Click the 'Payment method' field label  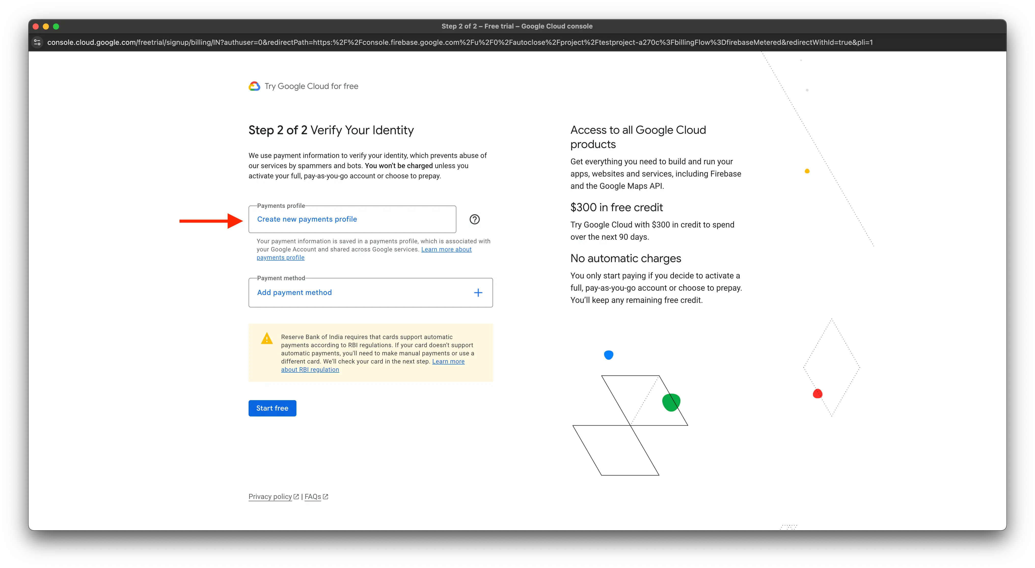click(281, 278)
